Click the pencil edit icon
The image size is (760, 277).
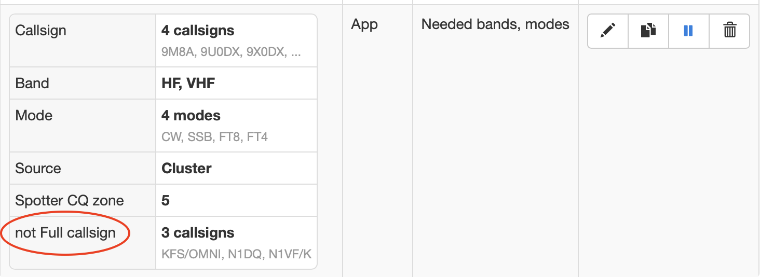tap(607, 31)
